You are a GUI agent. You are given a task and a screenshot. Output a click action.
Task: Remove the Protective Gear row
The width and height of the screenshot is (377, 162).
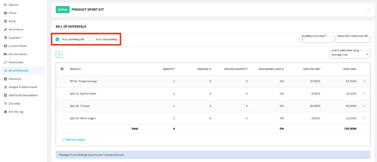point(364,81)
